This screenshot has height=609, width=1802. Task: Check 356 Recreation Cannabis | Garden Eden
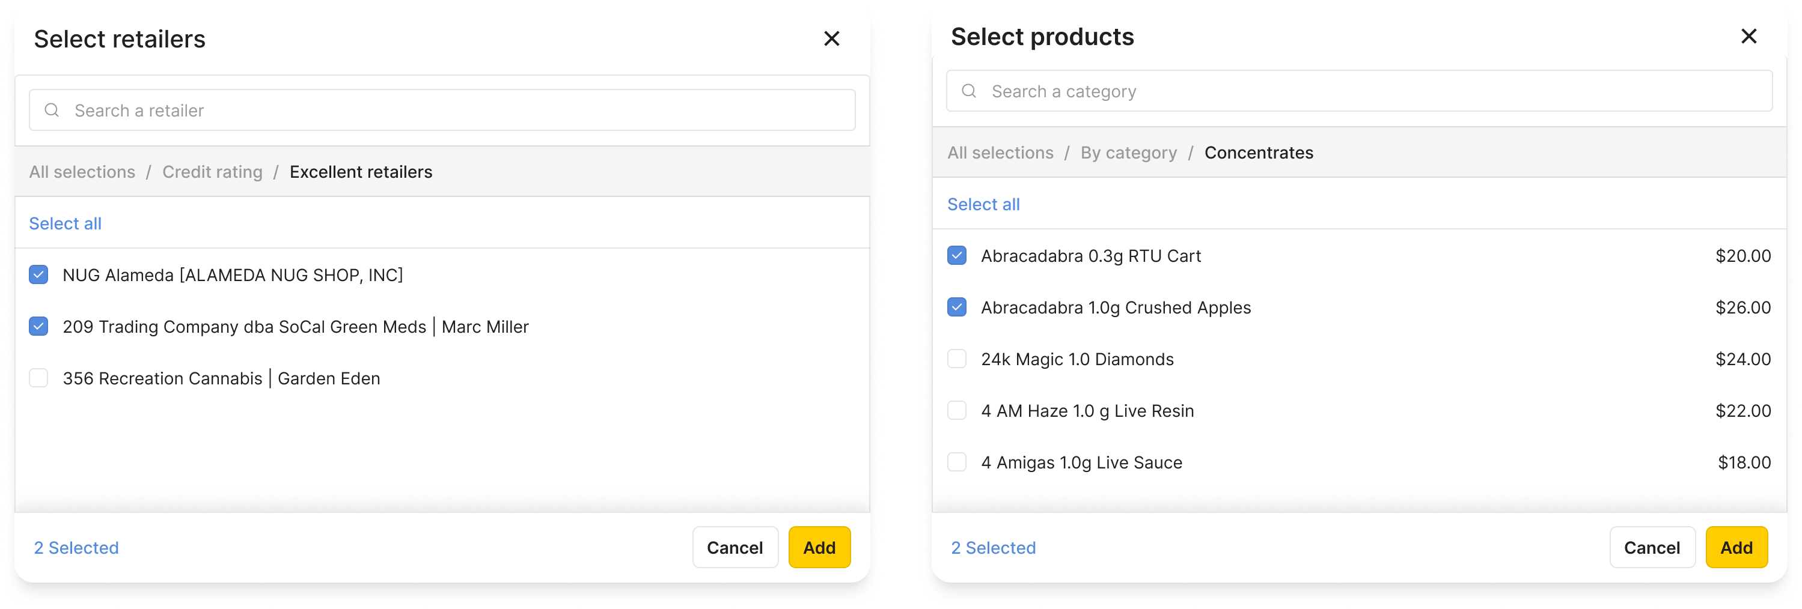[x=38, y=378]
